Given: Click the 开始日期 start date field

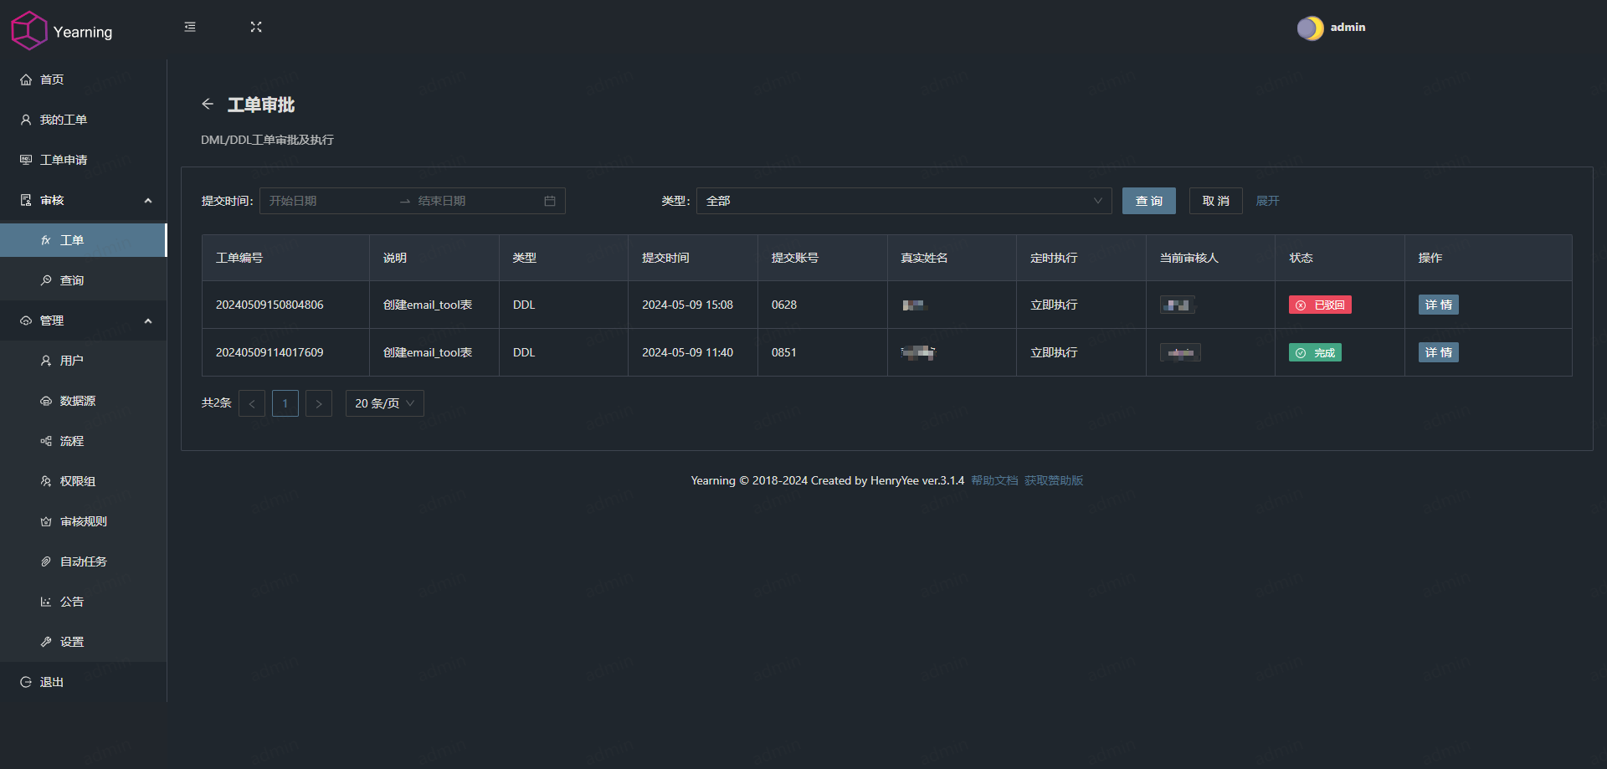Looking at the screenshot, I should 328,201.
